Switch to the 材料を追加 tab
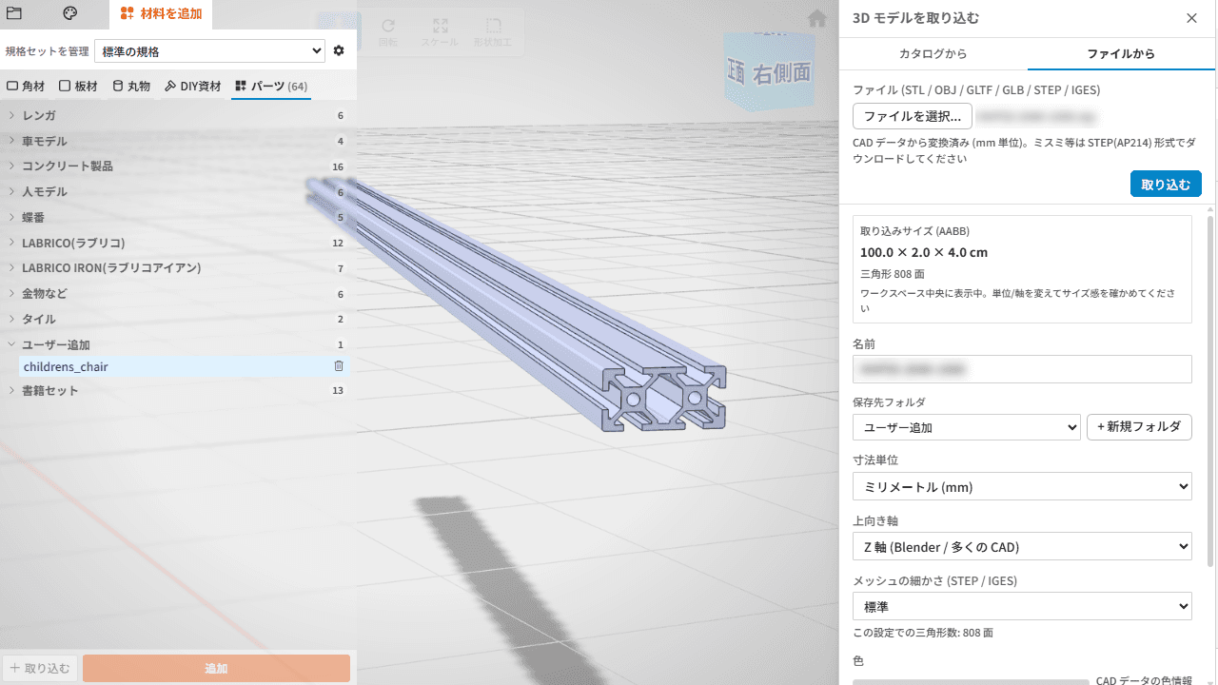1218x685 pixels. [x=161, y=13]
